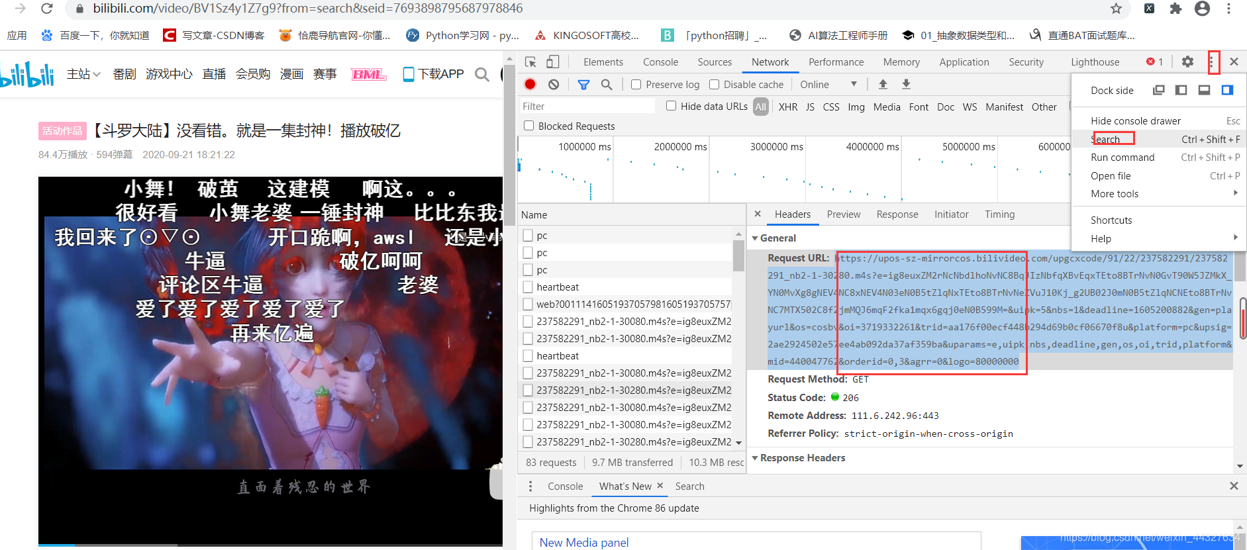
Task: Choose Hide console drawer entry
Action: tap(1159, 121)
